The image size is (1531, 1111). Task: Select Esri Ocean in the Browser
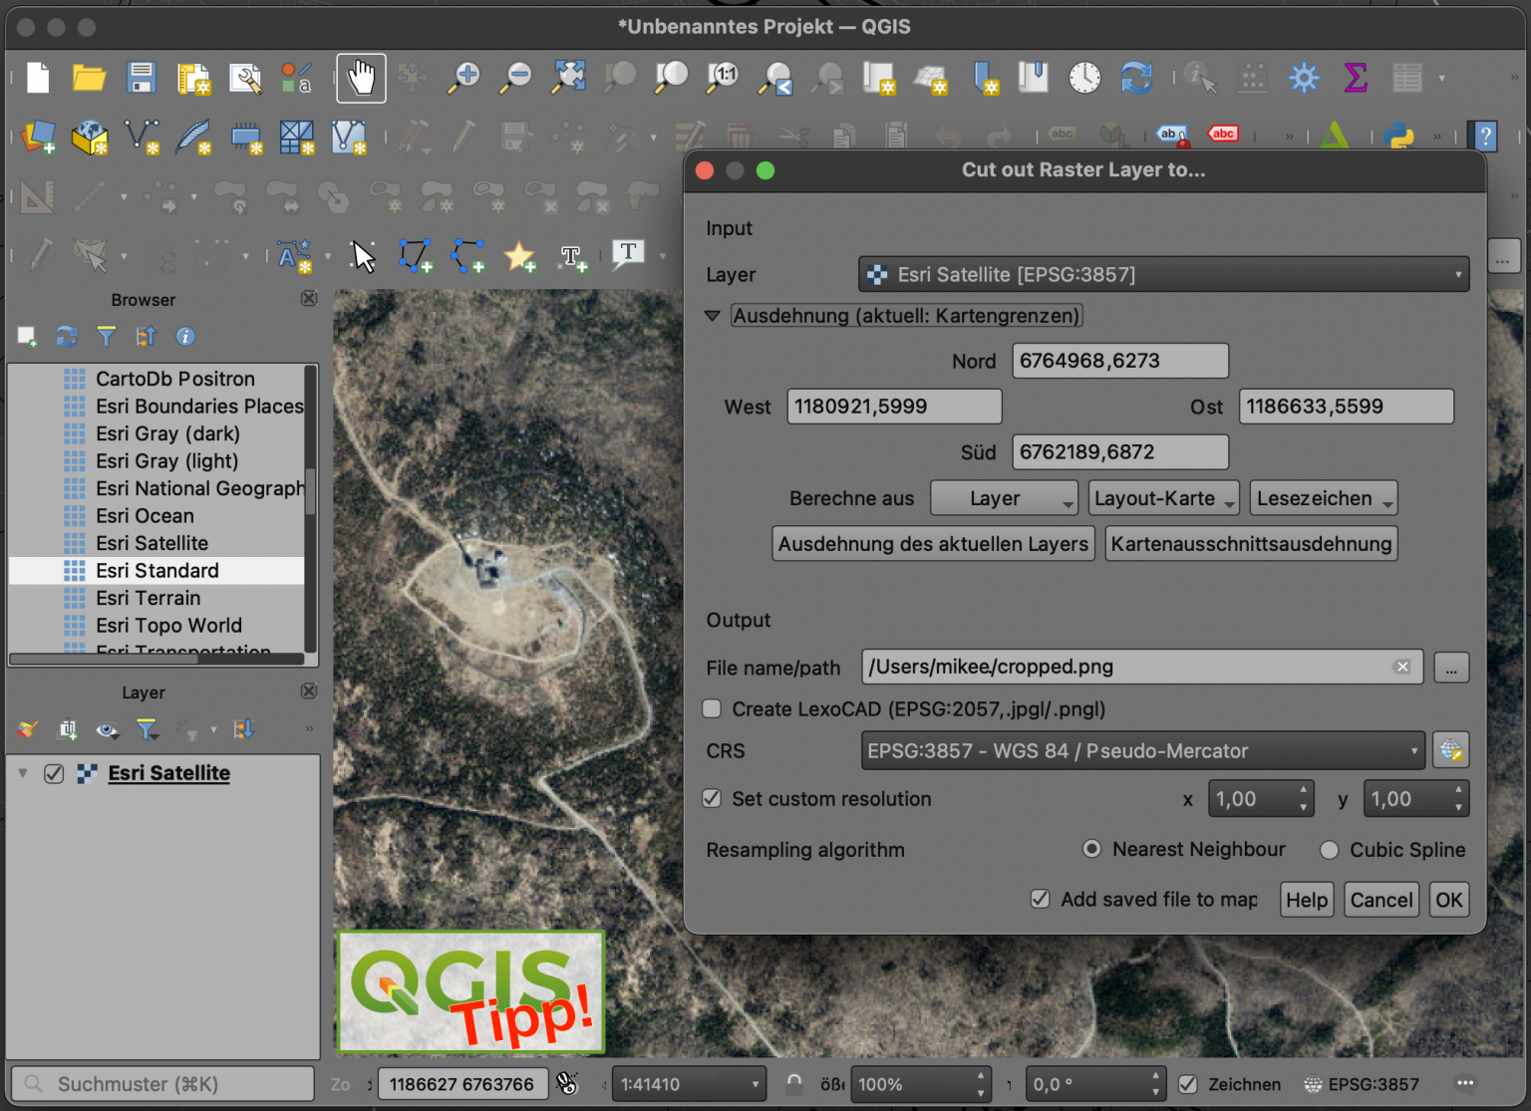coord(145,515)
